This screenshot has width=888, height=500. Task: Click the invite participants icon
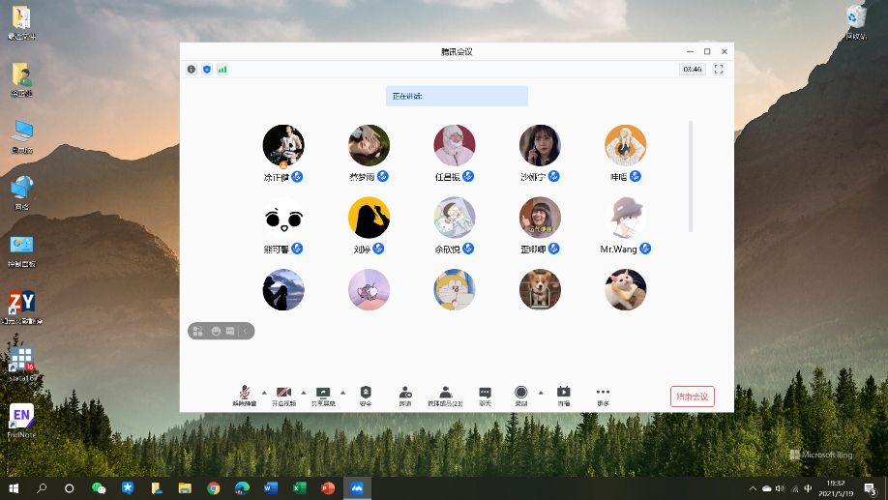click(x=405, y=394)
